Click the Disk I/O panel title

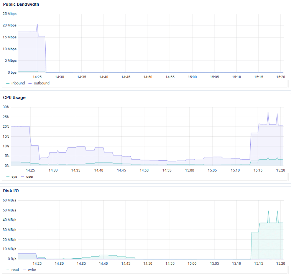[11, 191]
